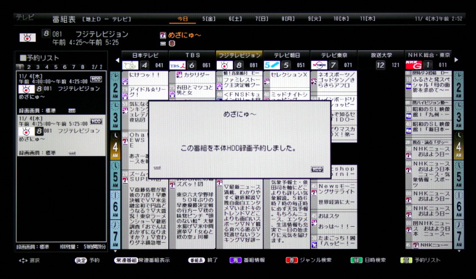Click the 決定 予約 button
This screenshot has height=279, width=476.
pyautogui.click(x=87, y=260)
